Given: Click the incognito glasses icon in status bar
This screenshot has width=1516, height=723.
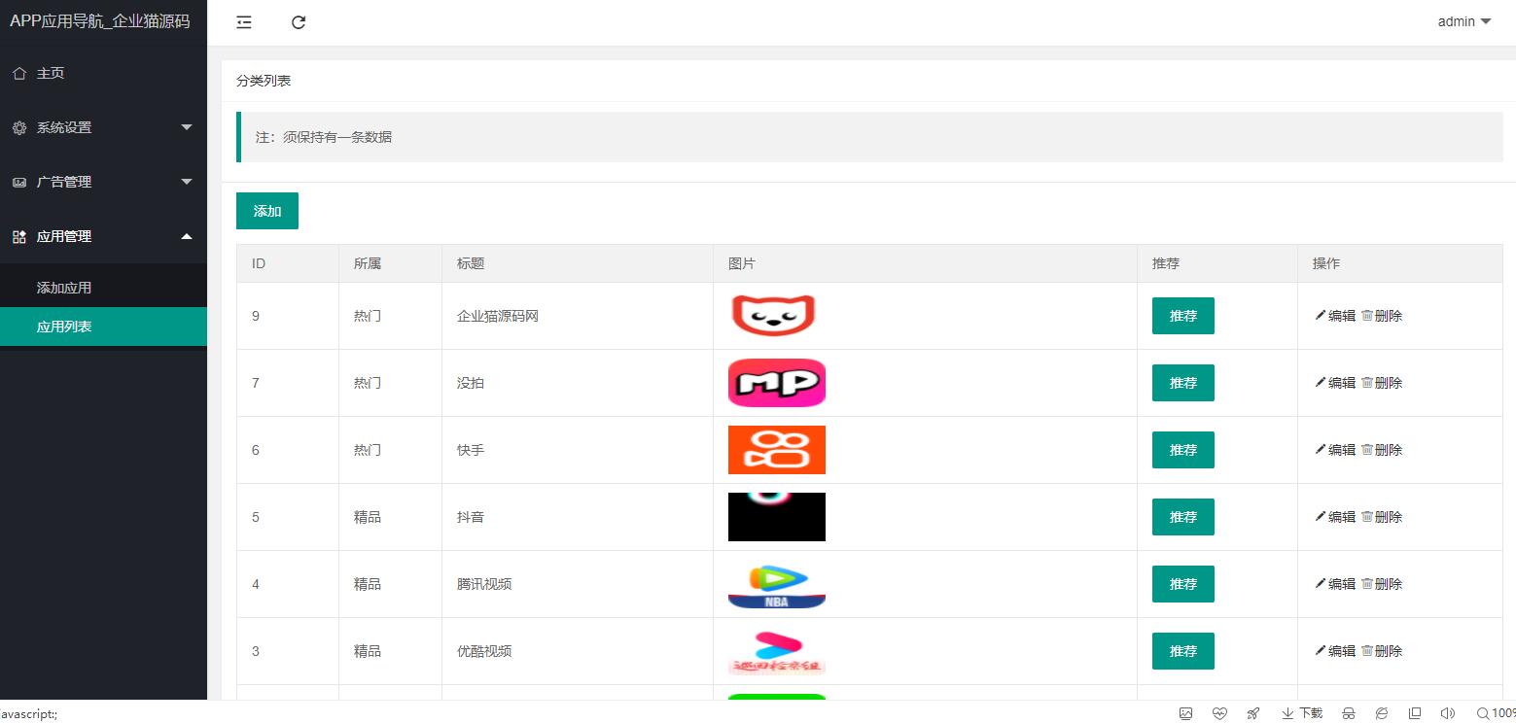Looking at the screenshot, I should 1349,713.
